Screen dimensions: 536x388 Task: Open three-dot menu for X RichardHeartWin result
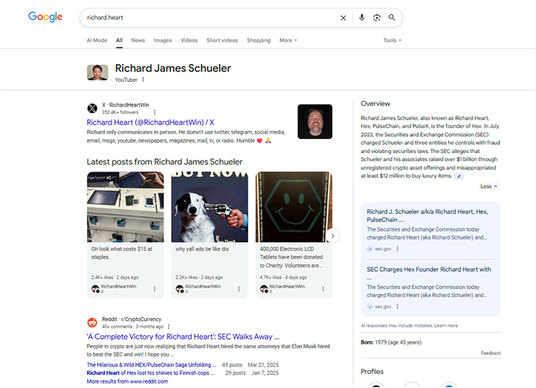[x=155, y=112]
